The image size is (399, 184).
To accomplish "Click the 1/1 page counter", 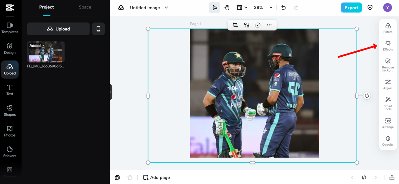I will 364,177.
